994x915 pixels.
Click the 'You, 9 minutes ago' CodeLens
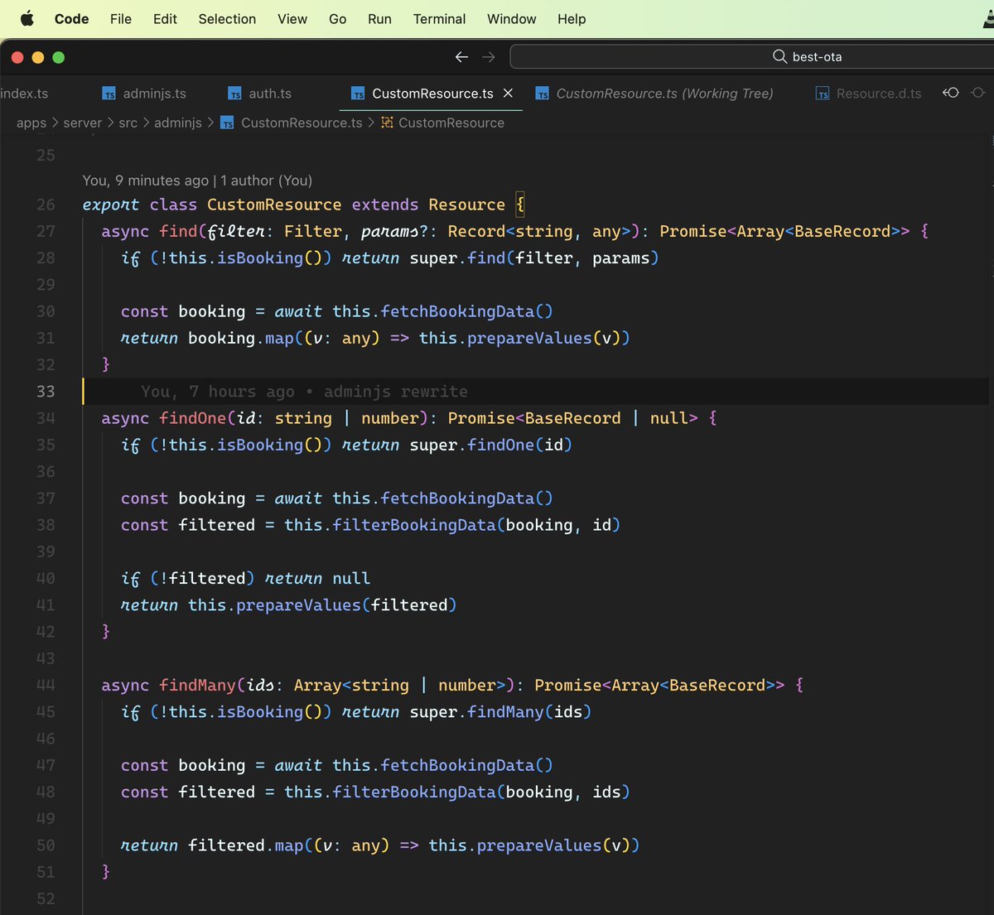tap(145, 181)
